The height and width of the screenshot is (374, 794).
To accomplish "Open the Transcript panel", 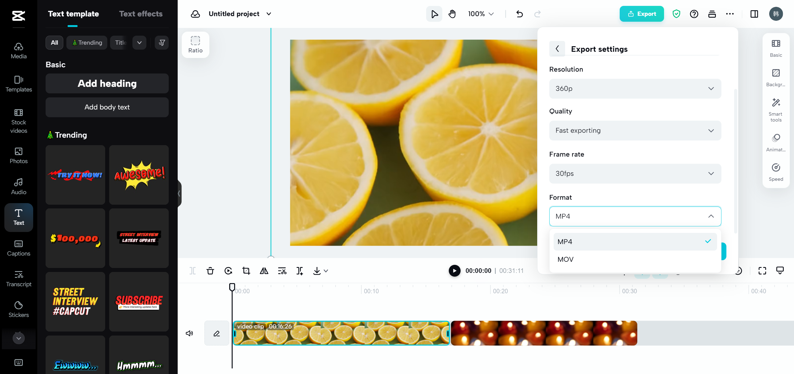I will pos(19,278).
